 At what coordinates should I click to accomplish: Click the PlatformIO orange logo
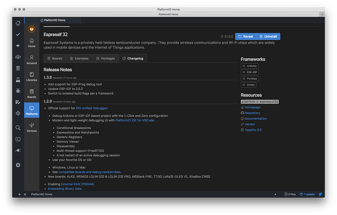pos(32,29)
